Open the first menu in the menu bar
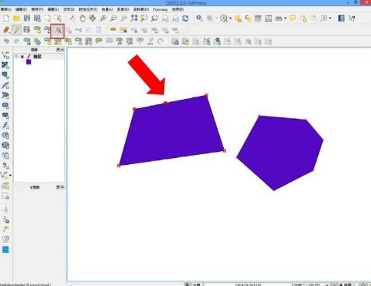The width and height of the screenshot is (371, 286). pos(6,9)
